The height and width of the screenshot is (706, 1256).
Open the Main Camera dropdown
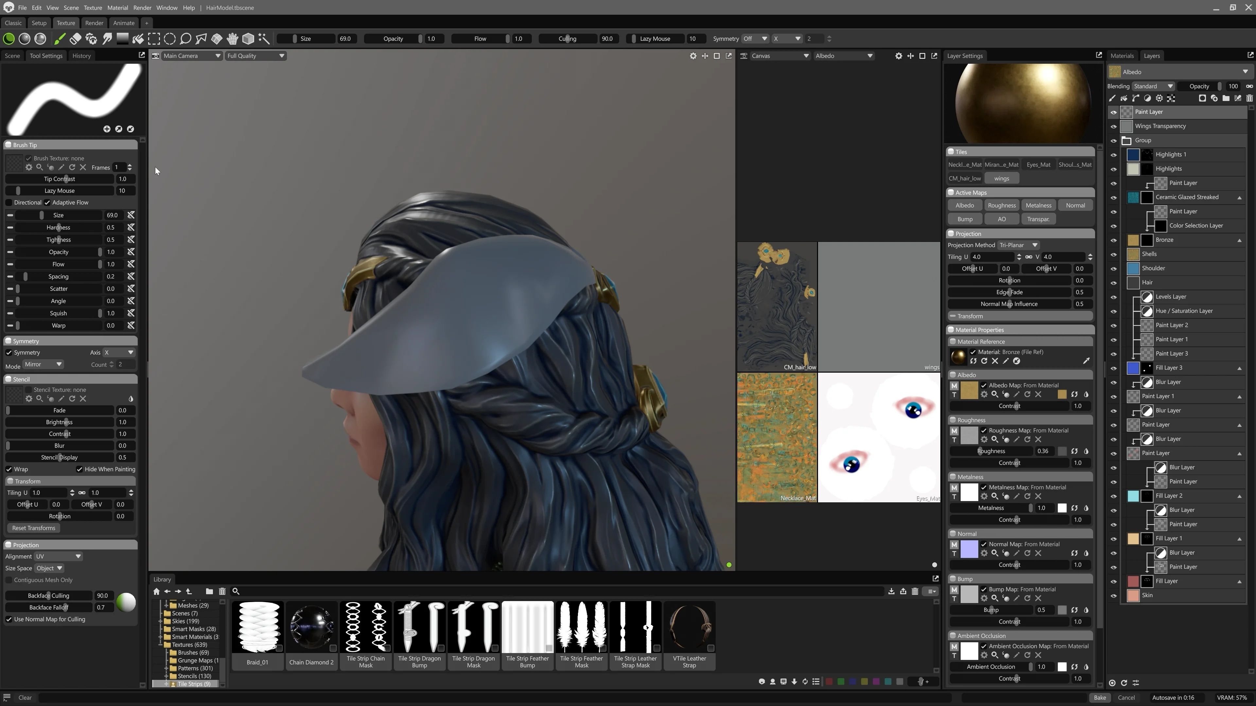pyautogui.click(x=192, y=56)
